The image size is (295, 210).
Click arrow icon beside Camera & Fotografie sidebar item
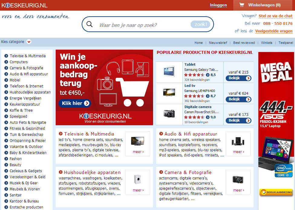click(6, 68)
